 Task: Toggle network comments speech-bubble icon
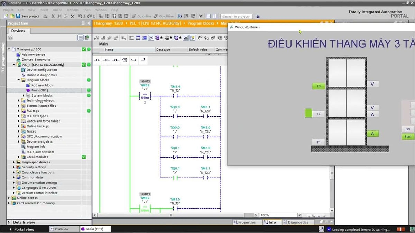151,38
